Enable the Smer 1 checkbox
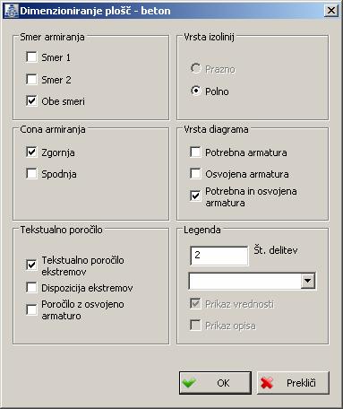The height and width of the screenshot is (409, 343). pos(31,57)
